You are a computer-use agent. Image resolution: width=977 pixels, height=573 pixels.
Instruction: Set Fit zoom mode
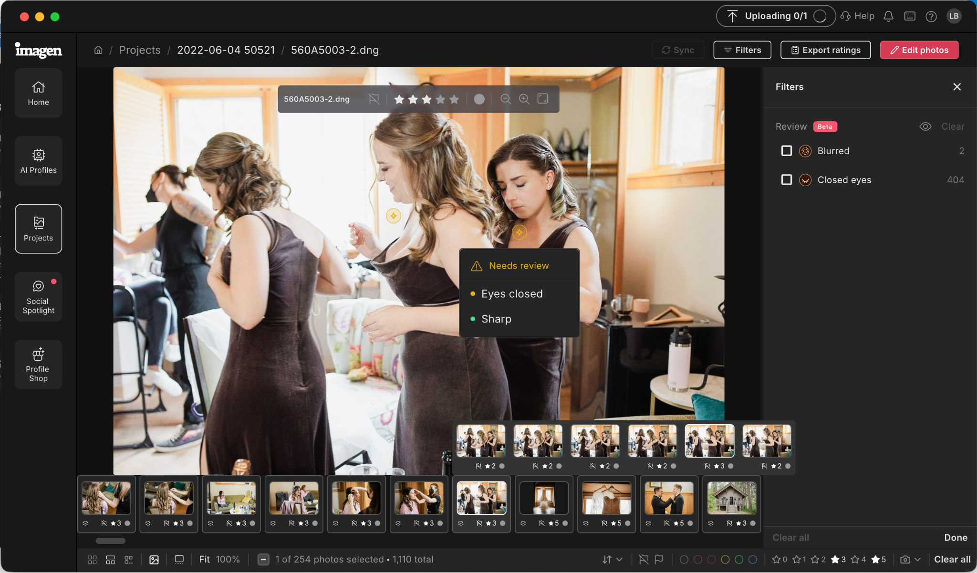204,560
